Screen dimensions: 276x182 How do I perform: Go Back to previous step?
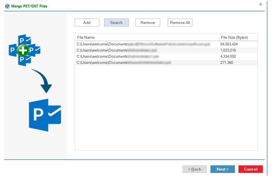pyautogui.click(x=194, y=169)
